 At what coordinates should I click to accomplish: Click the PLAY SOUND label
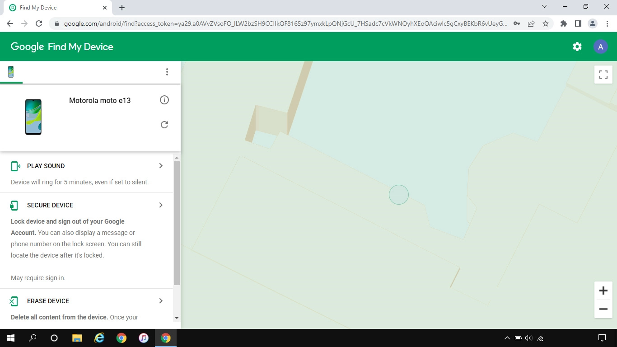pyautogui.click(x=46, y=166)
